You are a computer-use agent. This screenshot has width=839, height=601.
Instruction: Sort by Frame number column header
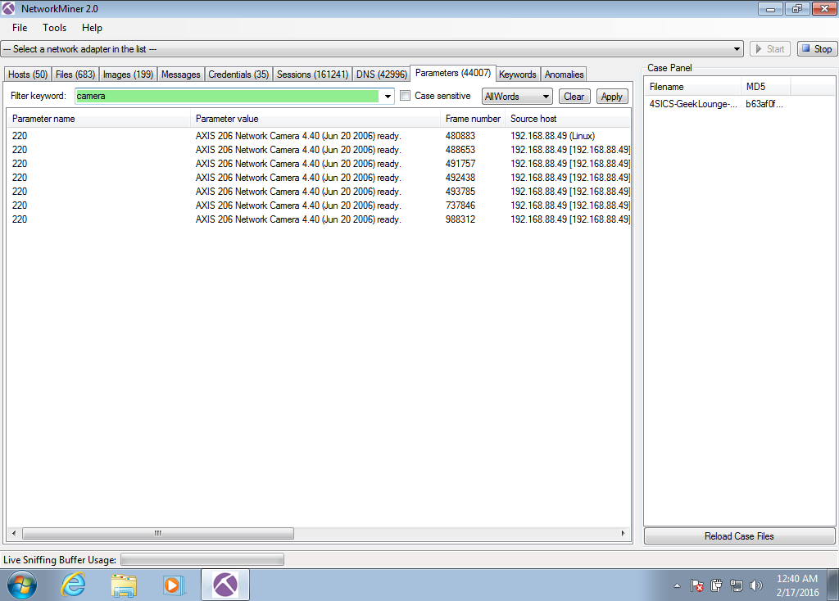473,119
